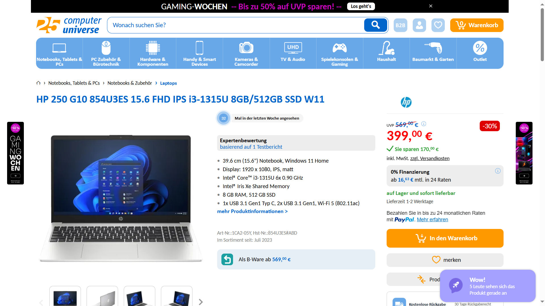This screenshot has height=306, width=545.
Task: Expand mehr Produktinformationen
Action: pos(252,211)
